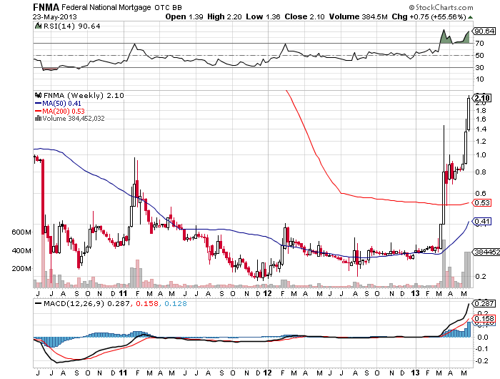Click the red 0.158 MACD signal tag

point(484,319)
